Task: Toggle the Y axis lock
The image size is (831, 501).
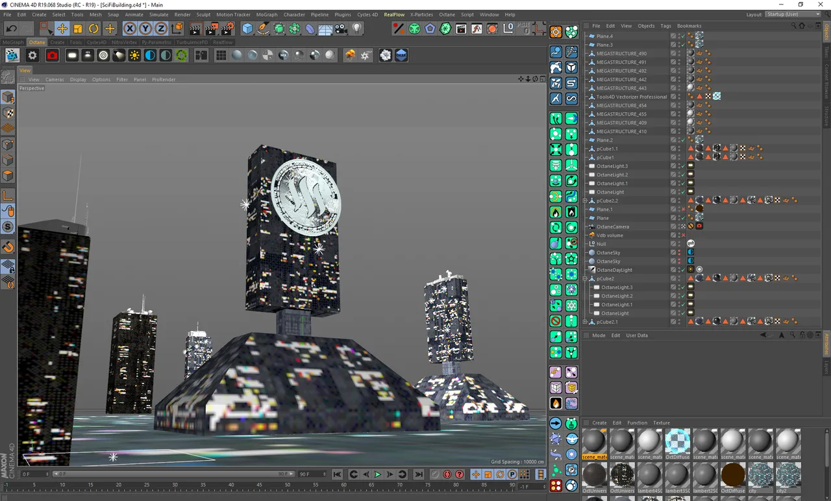Action: point(145,29)
